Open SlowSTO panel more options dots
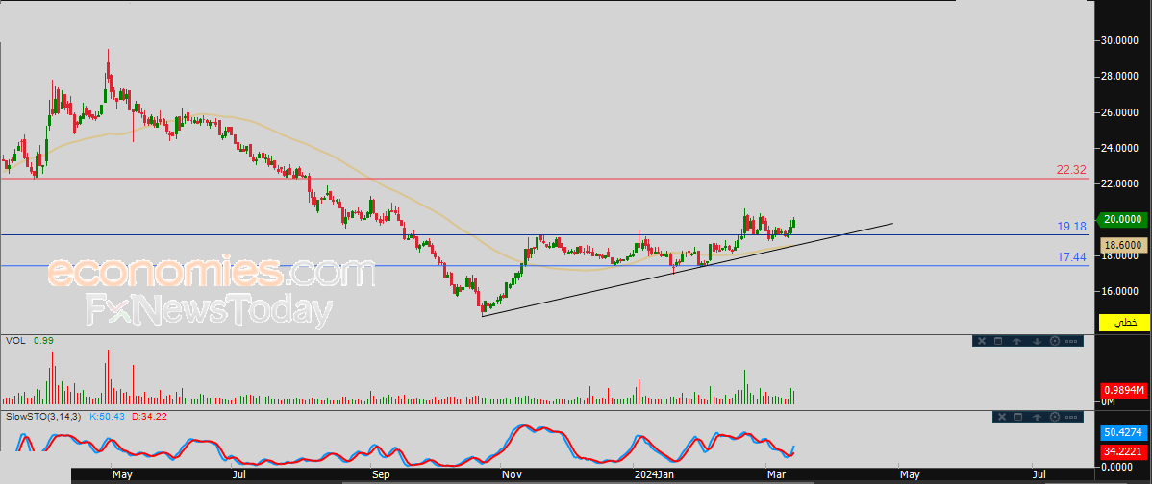 (1072, 417)
